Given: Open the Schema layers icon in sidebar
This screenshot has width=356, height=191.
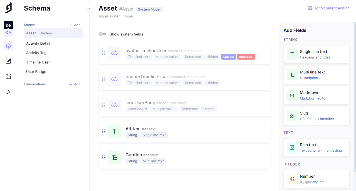Looking at the screenshot, I should pyautogui.click(x=8, y=46).
